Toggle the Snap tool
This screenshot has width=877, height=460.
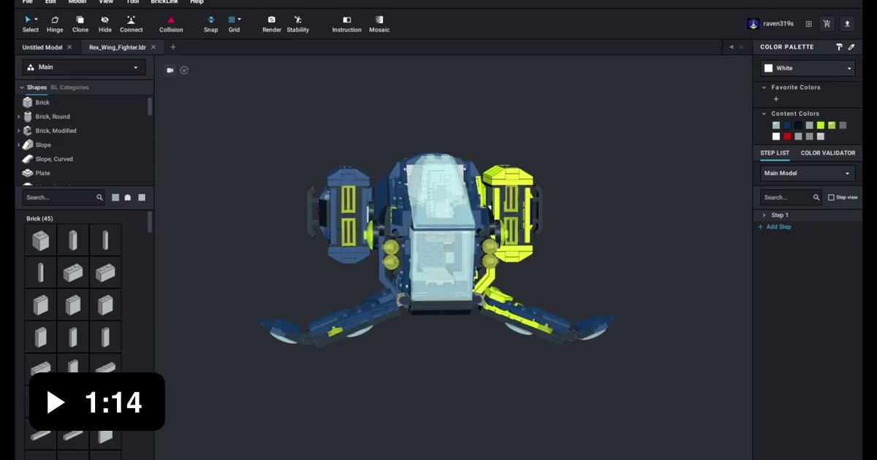(x=210, y=24)
